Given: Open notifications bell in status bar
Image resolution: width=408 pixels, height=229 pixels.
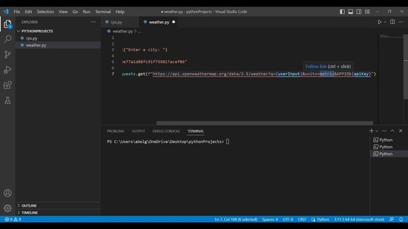Looking at the screenshot, I should (401, 219).
